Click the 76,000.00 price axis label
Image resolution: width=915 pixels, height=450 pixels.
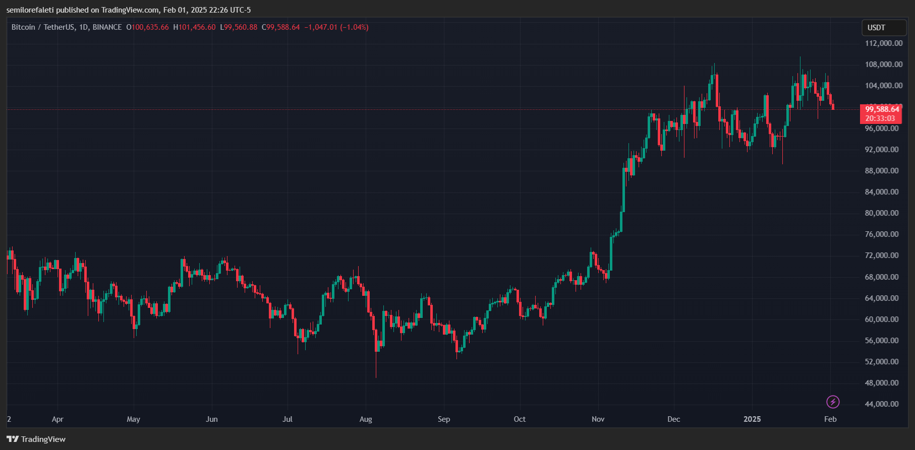pyautogui.click(x=882, y=234)
